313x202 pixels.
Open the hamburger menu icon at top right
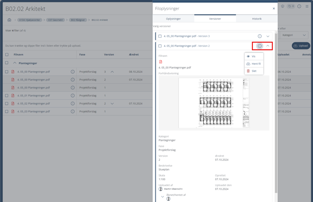click(x=307, y=7)
